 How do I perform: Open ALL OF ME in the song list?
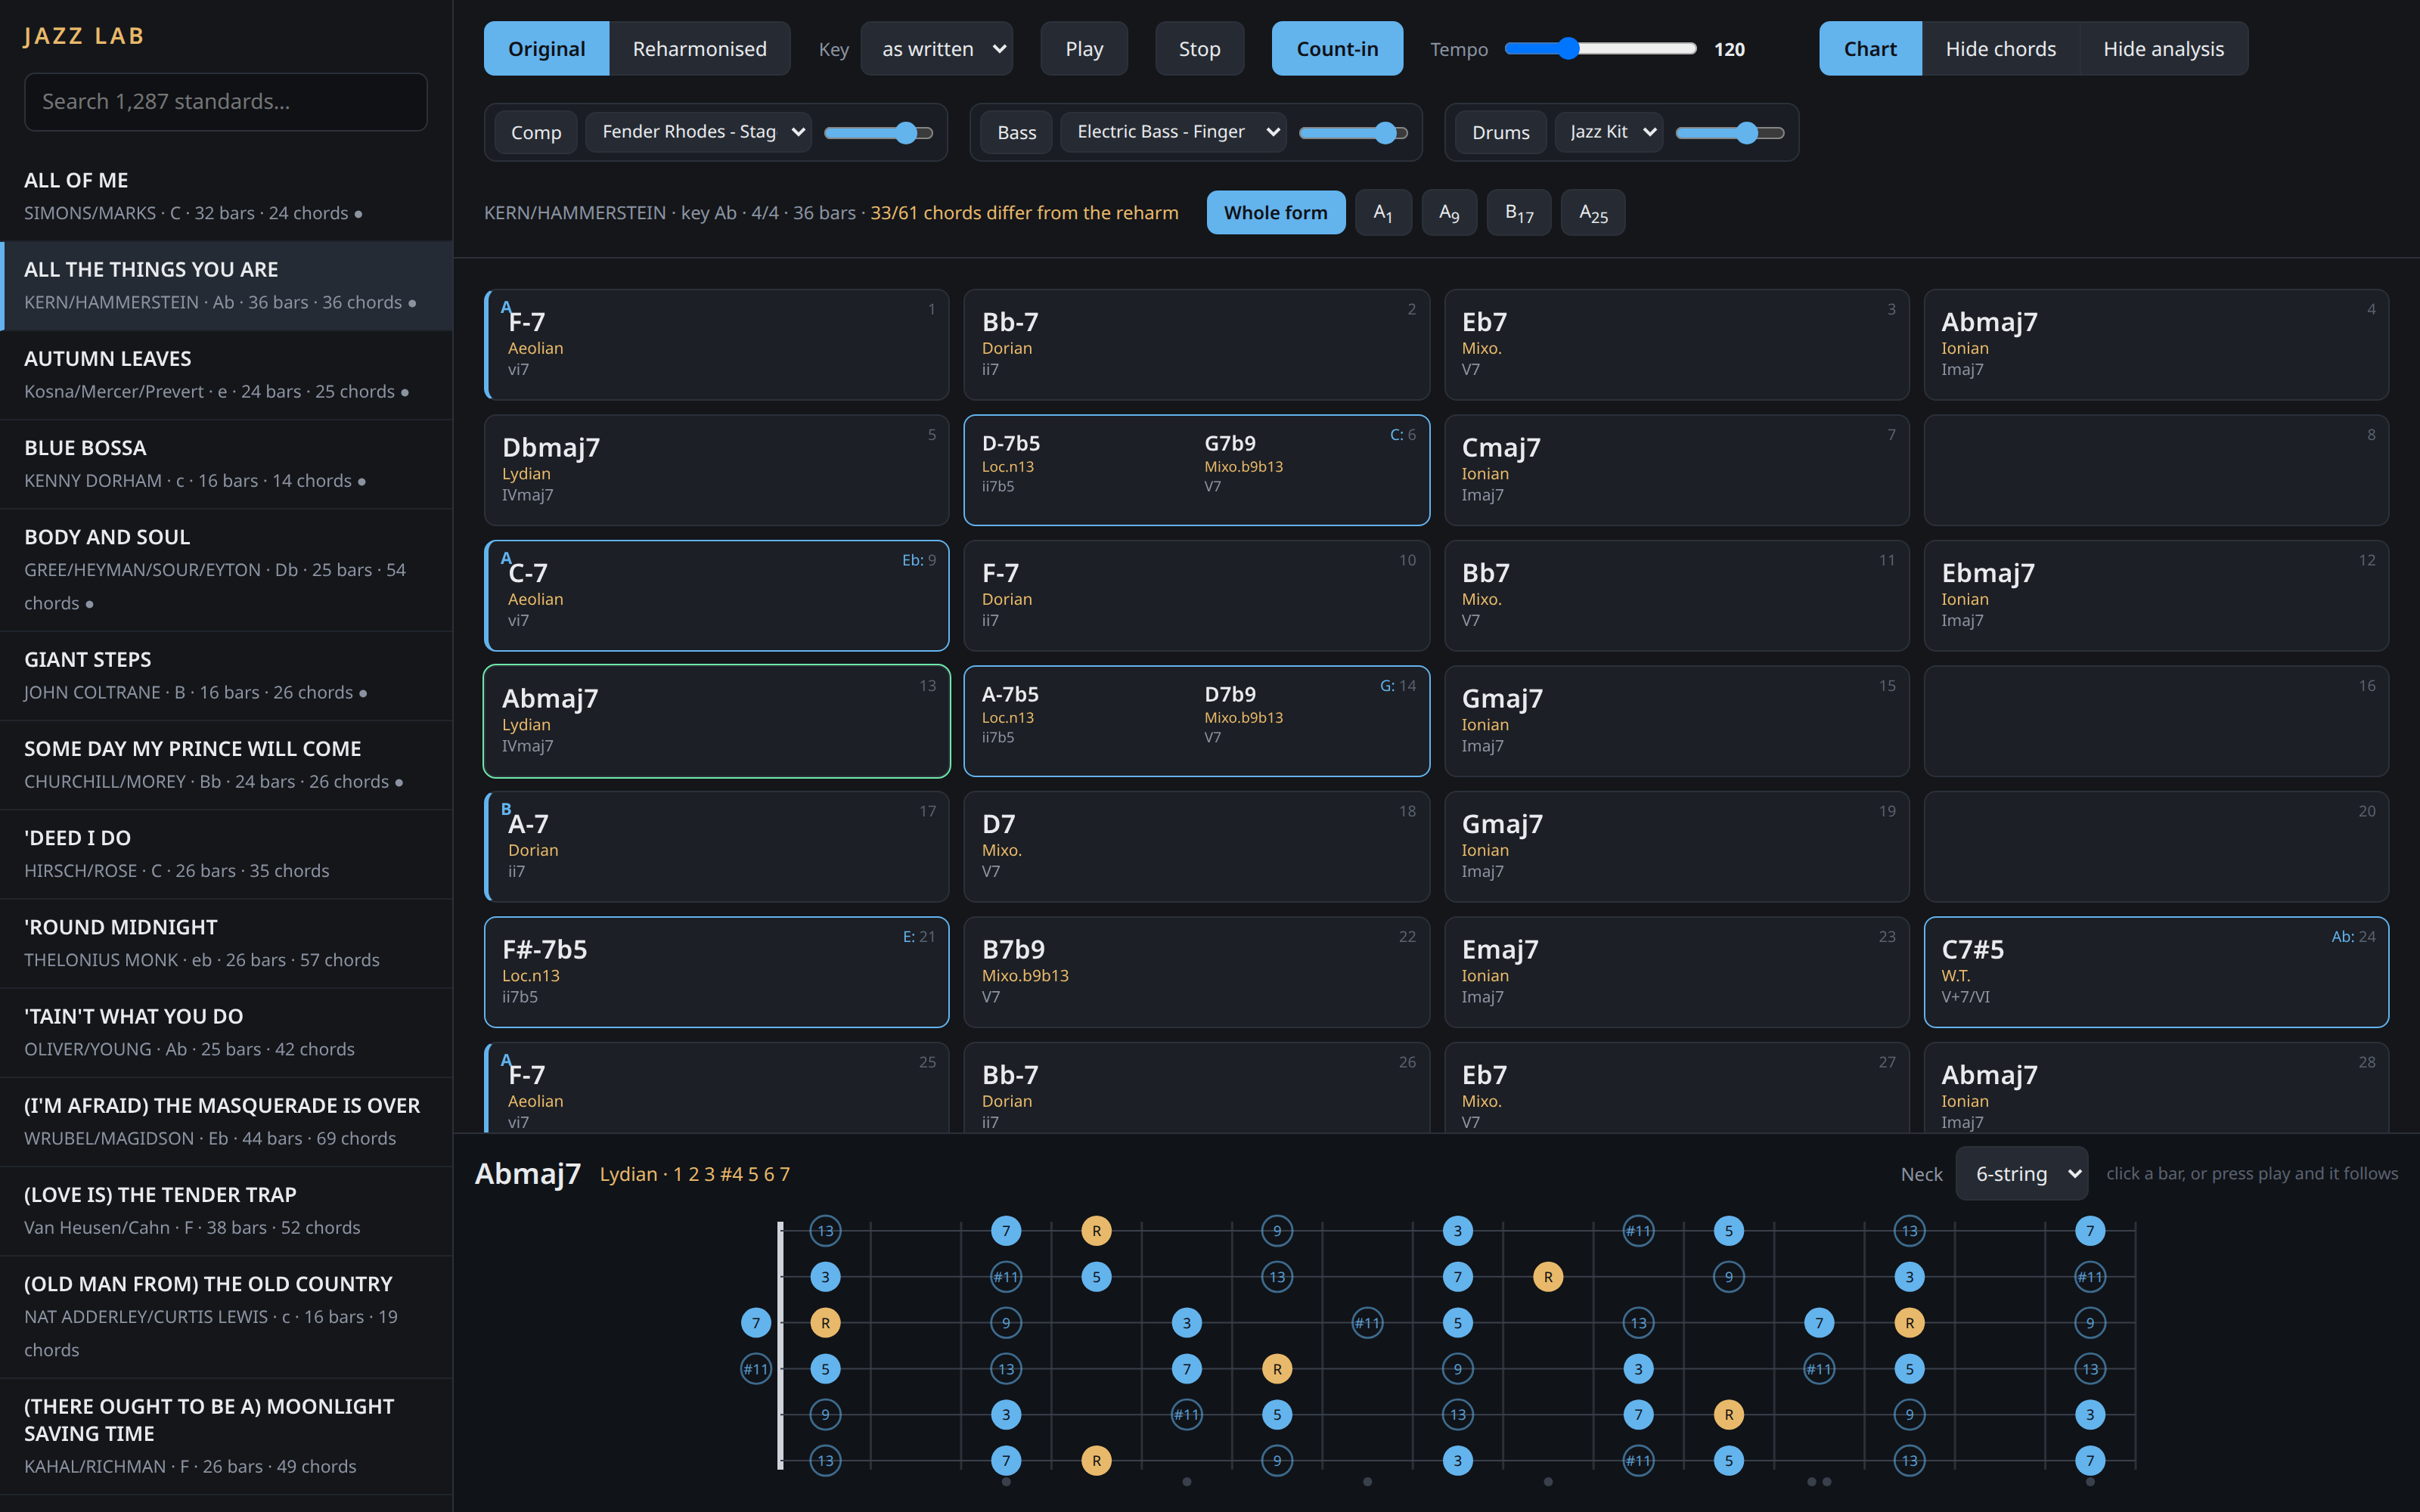coord(226,196)
